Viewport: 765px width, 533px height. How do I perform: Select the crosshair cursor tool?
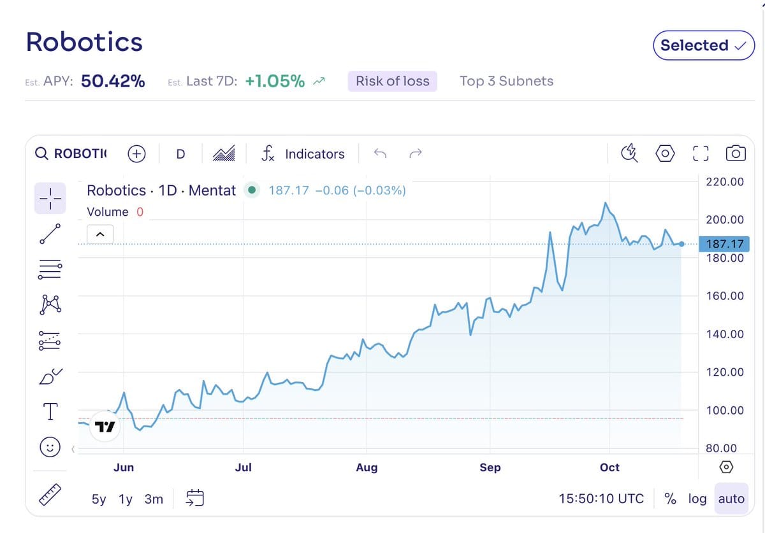pos(50,198)
